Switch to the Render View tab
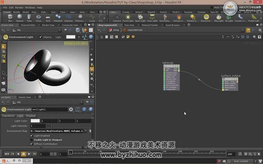 [x=48, y=25]
